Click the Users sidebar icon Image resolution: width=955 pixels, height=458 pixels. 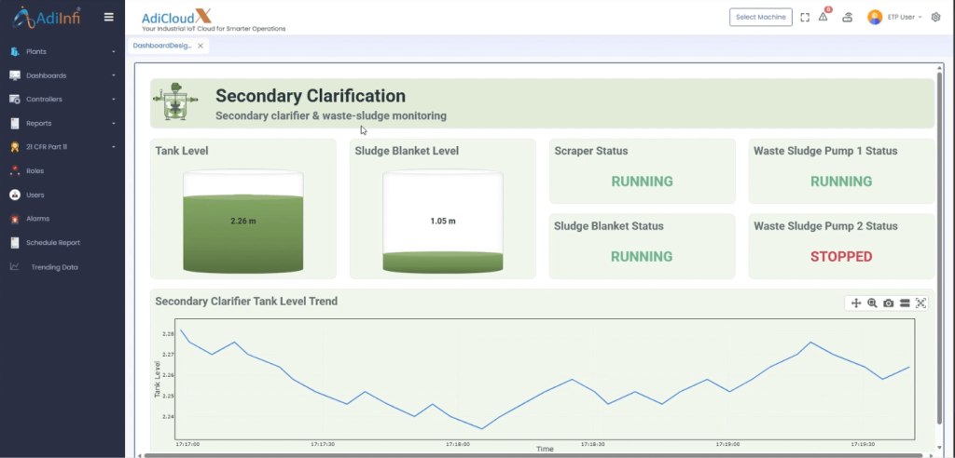[15, 195]
